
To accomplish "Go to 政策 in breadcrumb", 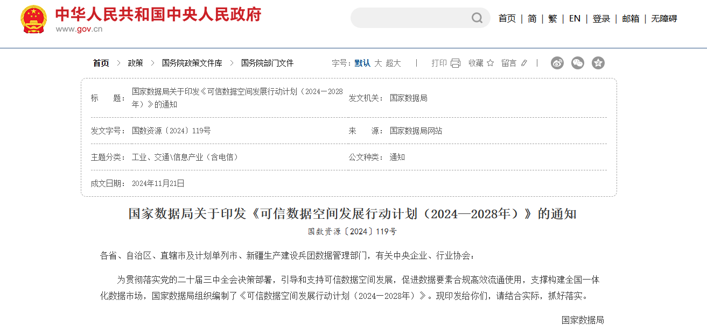I will (135, 63).
